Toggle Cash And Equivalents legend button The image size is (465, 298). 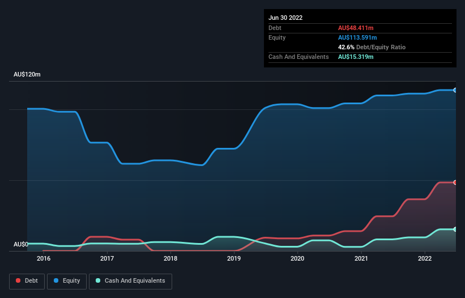click(130, 281)
